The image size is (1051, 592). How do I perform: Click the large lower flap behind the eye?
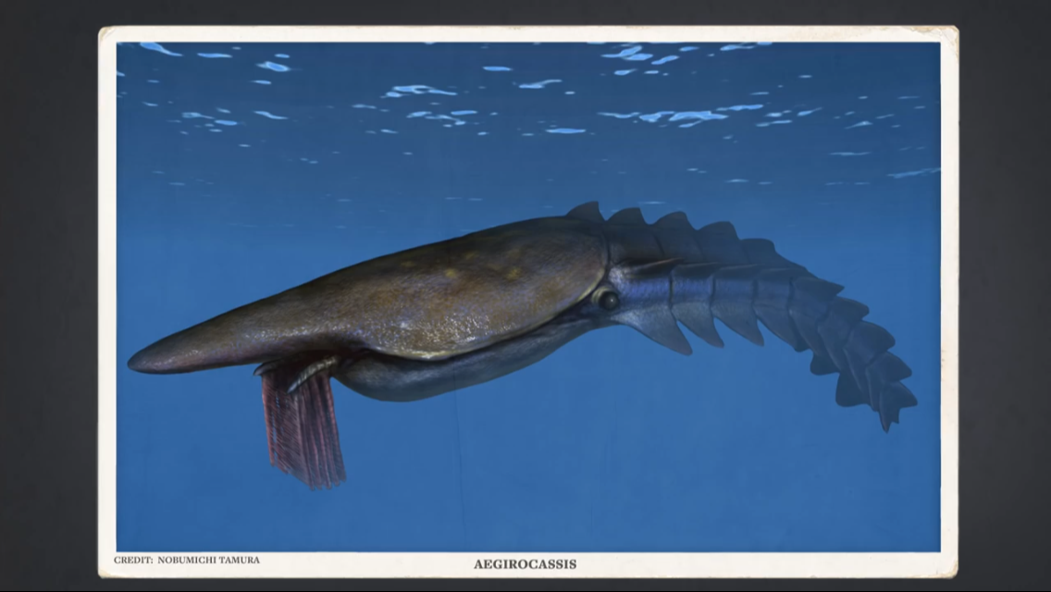point(659,327)
